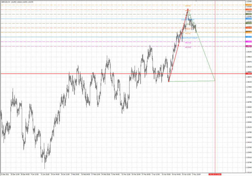Select the red sell arrow at the chart peak
The width and height of the screenshot is (252, 176).
click(x=188, y=9)
